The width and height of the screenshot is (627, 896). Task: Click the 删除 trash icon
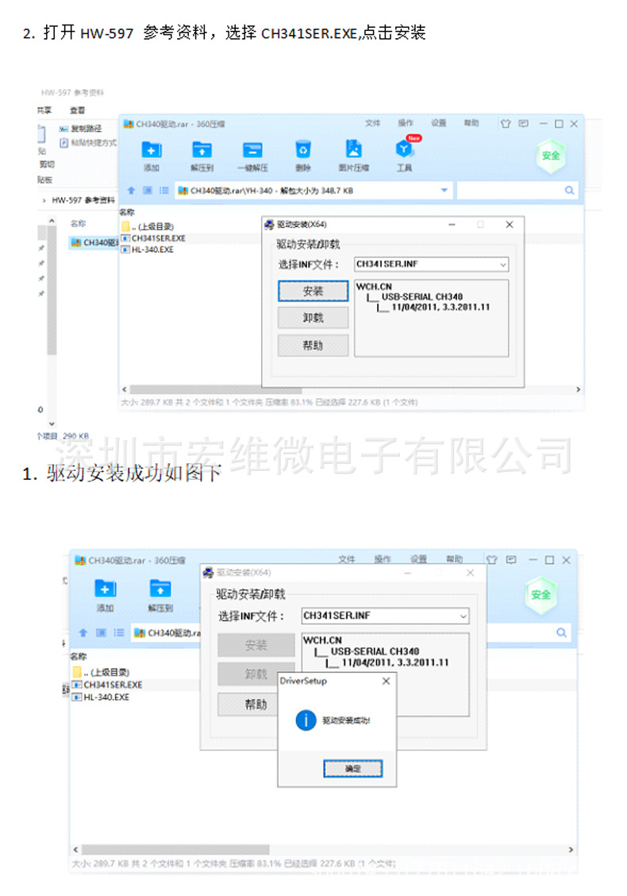pyautogui.click(x=302, y=149)
